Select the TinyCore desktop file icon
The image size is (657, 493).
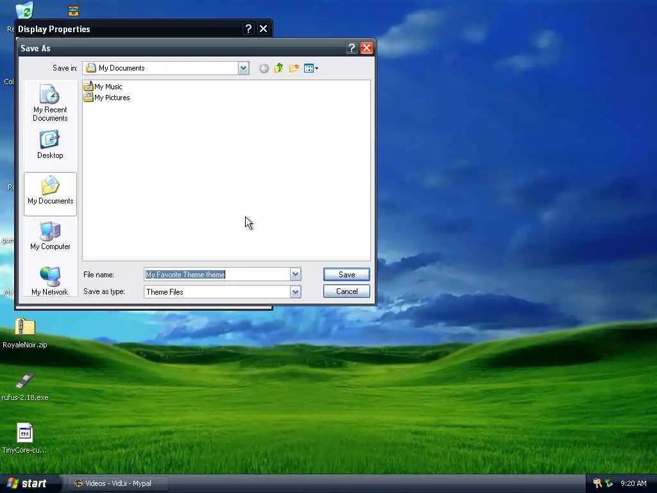coord(25,438)
